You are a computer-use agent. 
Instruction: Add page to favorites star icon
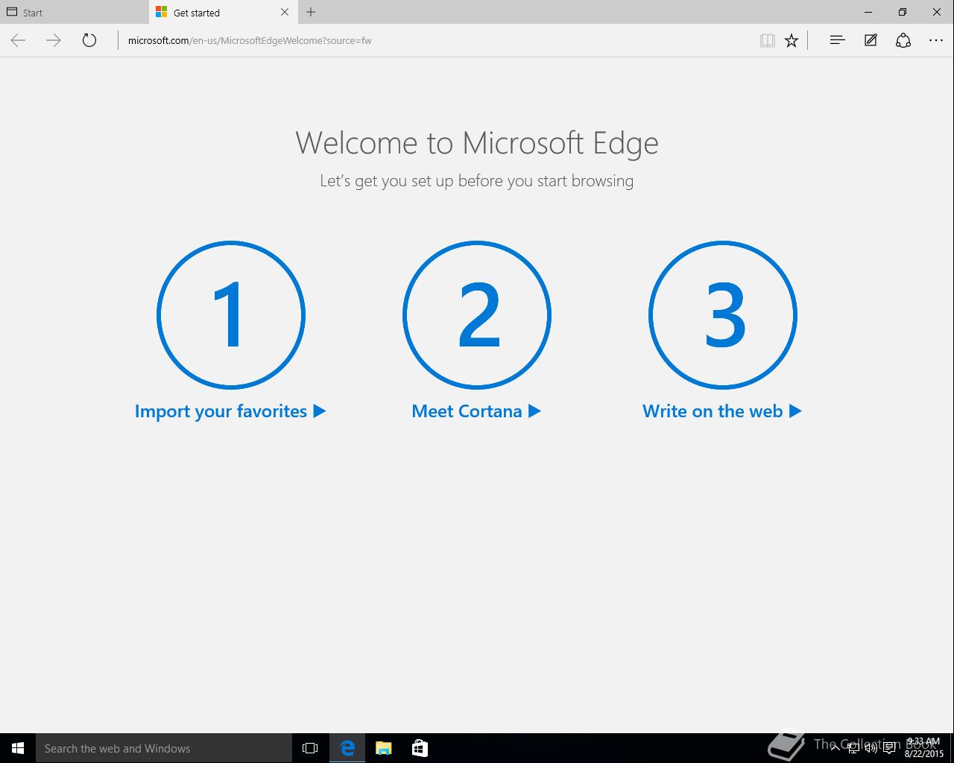pos(792,41)
